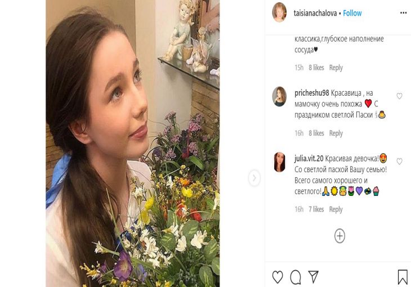Share the post via paper plane icon
The height and width of the screenshot is (287, 411).
tap(313, 277)
